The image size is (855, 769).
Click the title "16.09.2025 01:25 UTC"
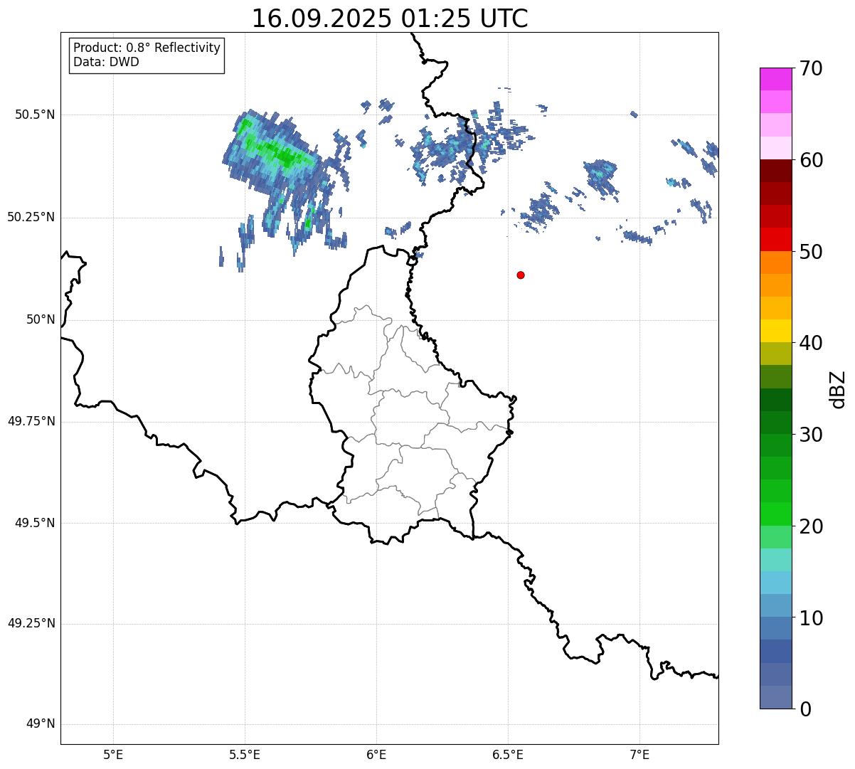point(390,18)
